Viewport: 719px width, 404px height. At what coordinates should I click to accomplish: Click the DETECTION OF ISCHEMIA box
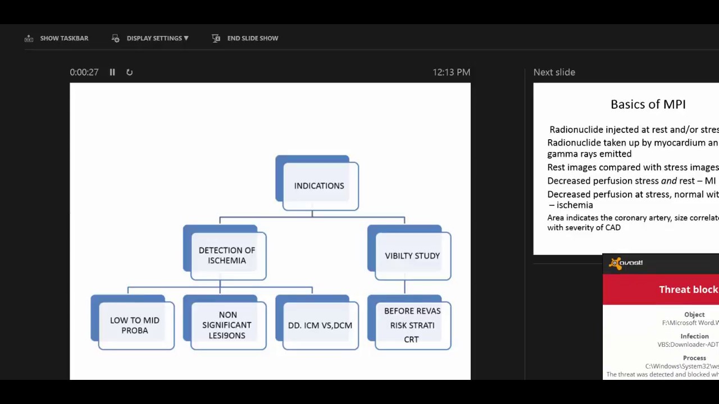pos(228,256)
